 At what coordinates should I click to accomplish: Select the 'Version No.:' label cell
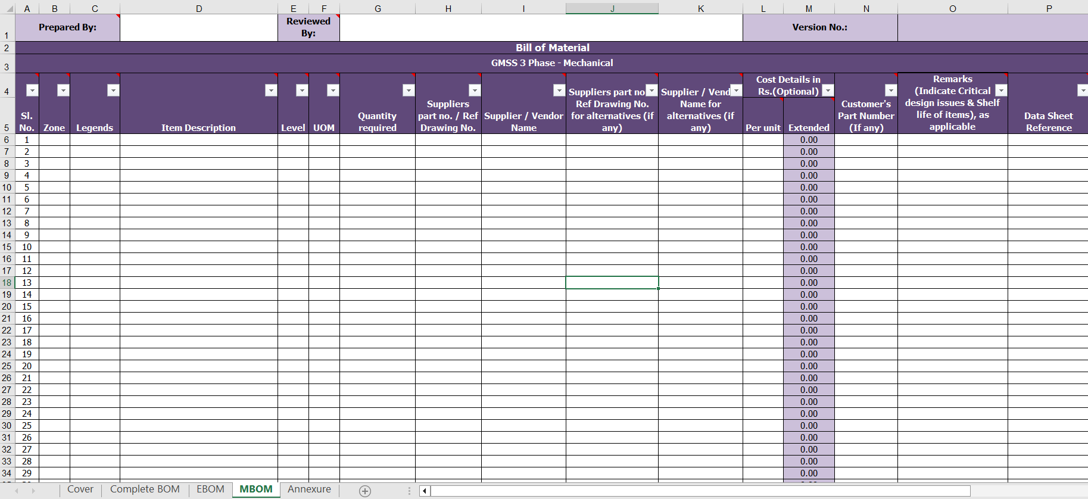click(820, 27)
